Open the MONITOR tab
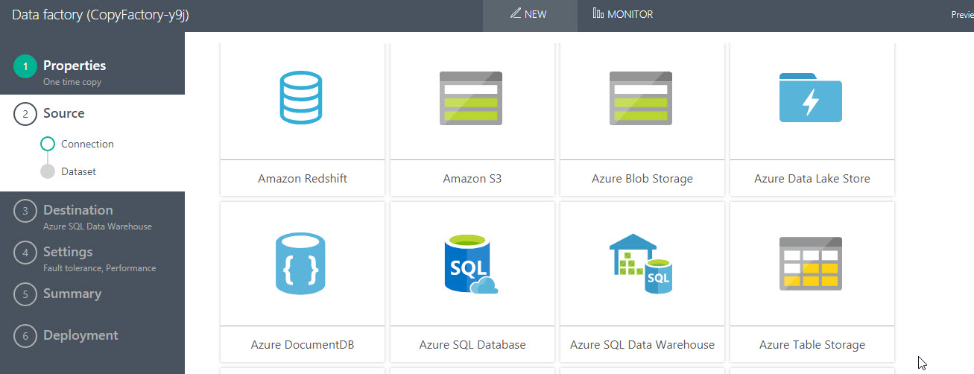Screen dimensions: 974x374 (x=623, y=14)
